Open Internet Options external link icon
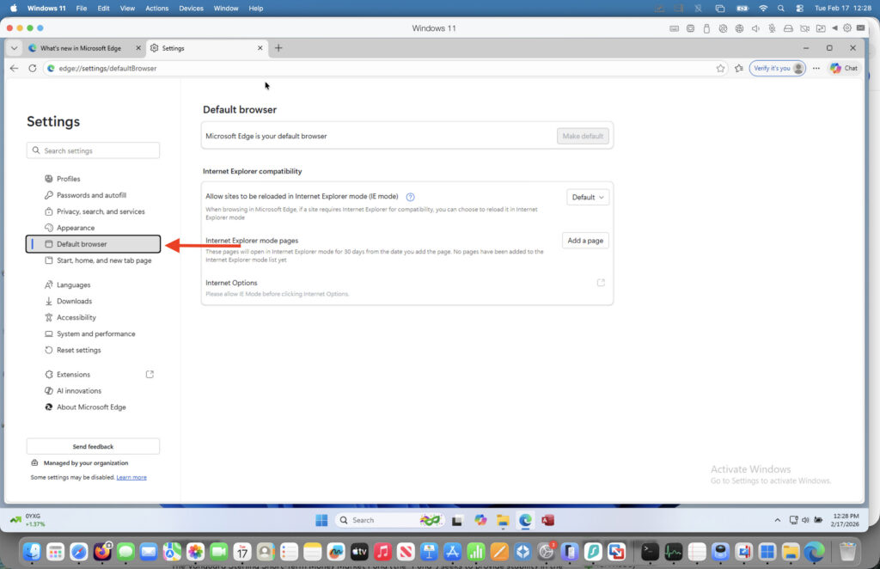This screenshot has width=880, height=569. [x=601, y=283]
